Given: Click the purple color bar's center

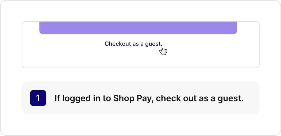Looking at the screenshot, I should [x=138, y=28].
